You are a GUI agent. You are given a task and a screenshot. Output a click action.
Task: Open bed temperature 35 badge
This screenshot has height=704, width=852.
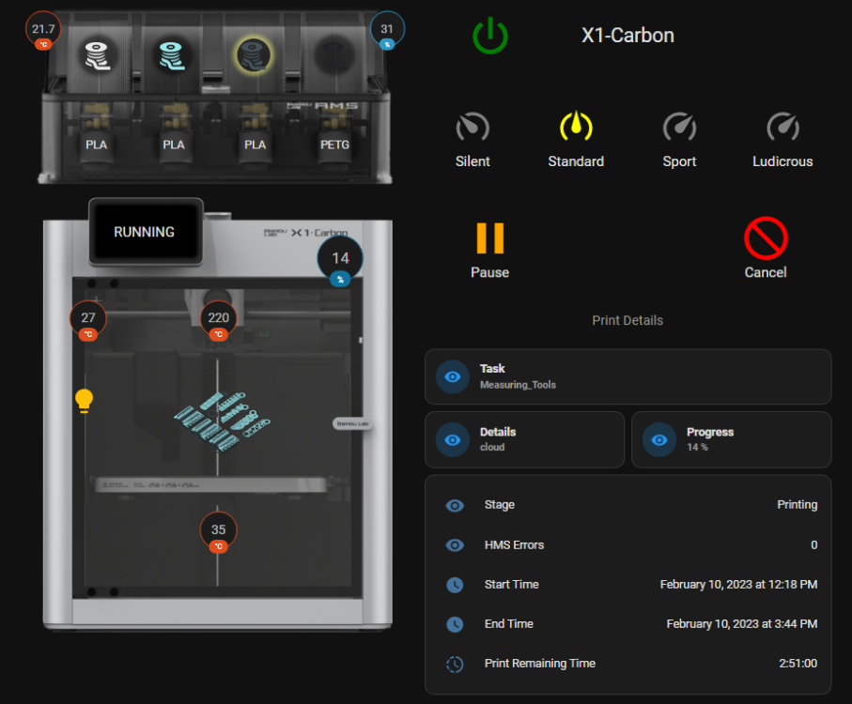219,533
